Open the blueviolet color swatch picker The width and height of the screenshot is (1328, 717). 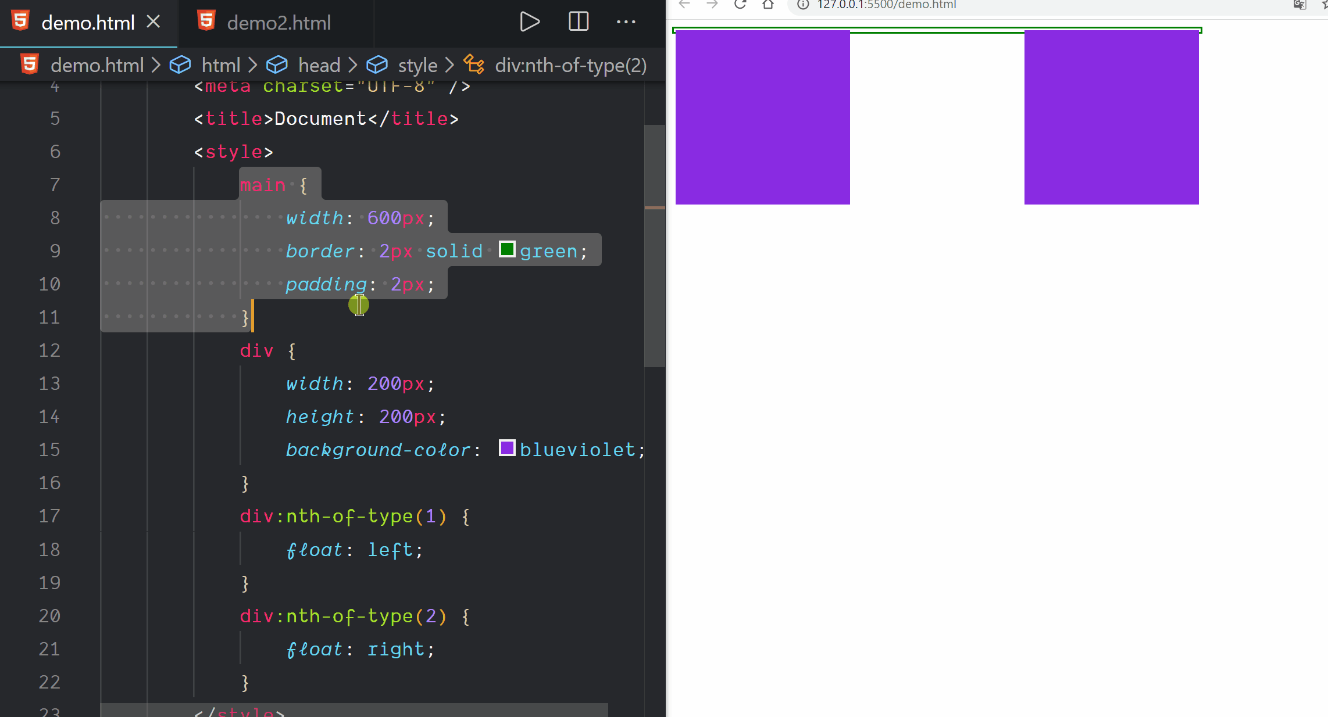click(507, 448)
